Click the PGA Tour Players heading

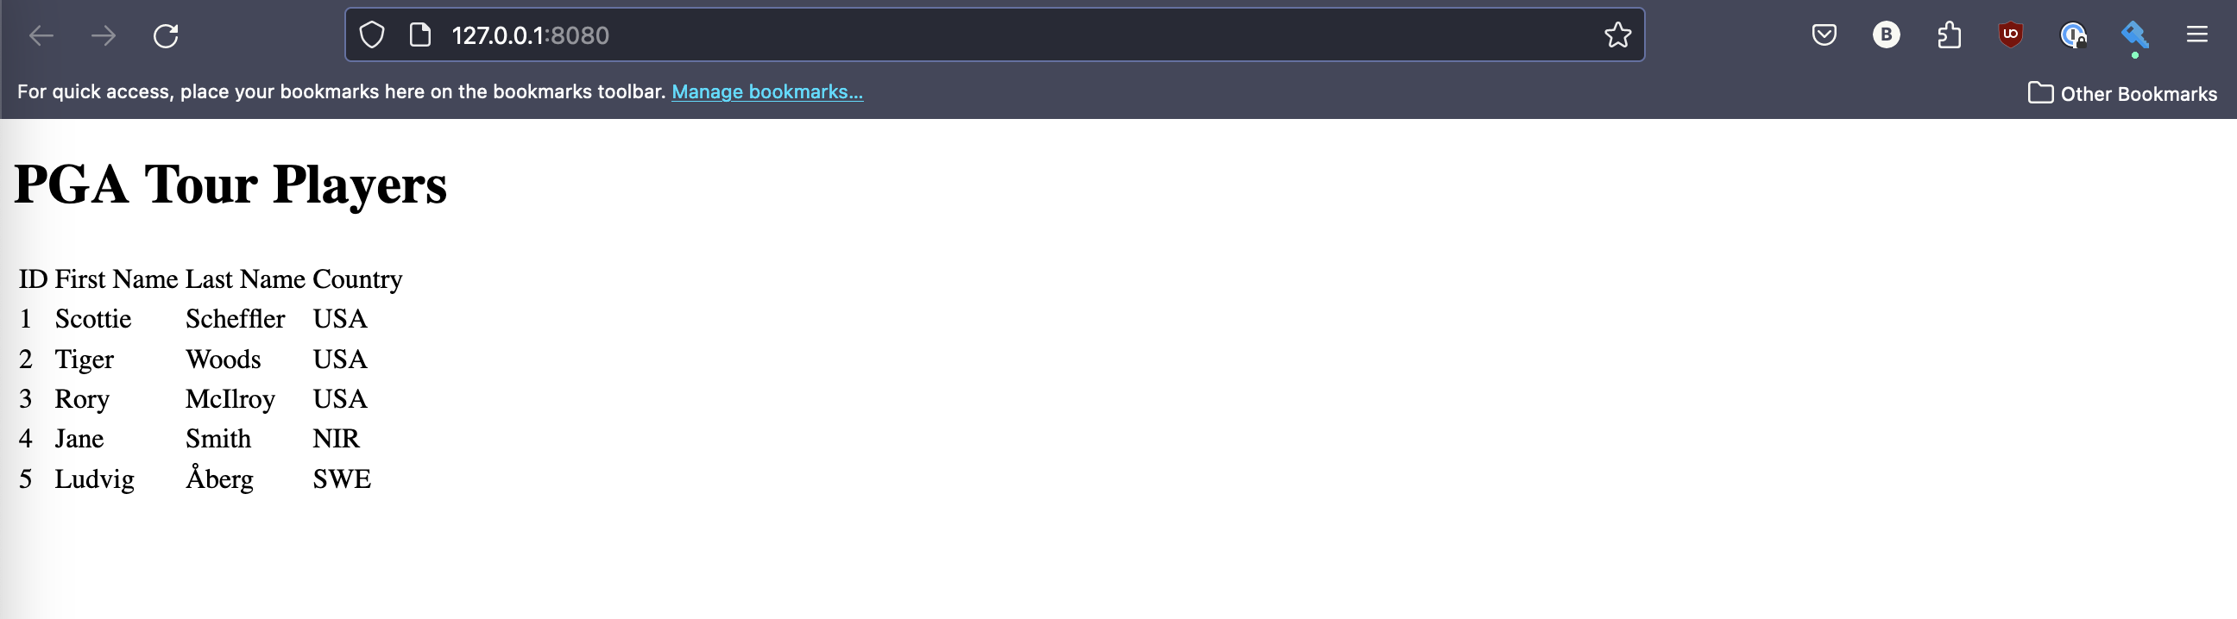click(230, 184)
